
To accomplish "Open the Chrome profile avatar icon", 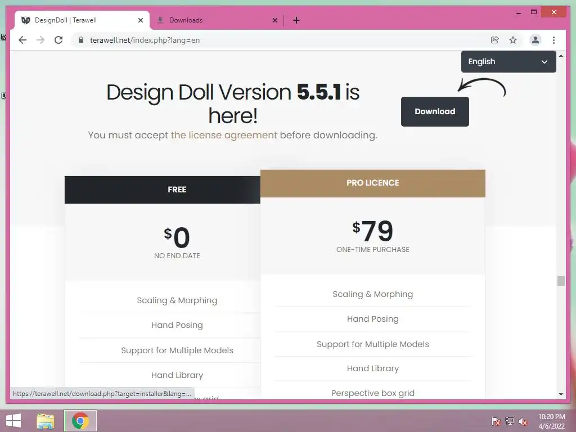I will click(x=535, y=40).
